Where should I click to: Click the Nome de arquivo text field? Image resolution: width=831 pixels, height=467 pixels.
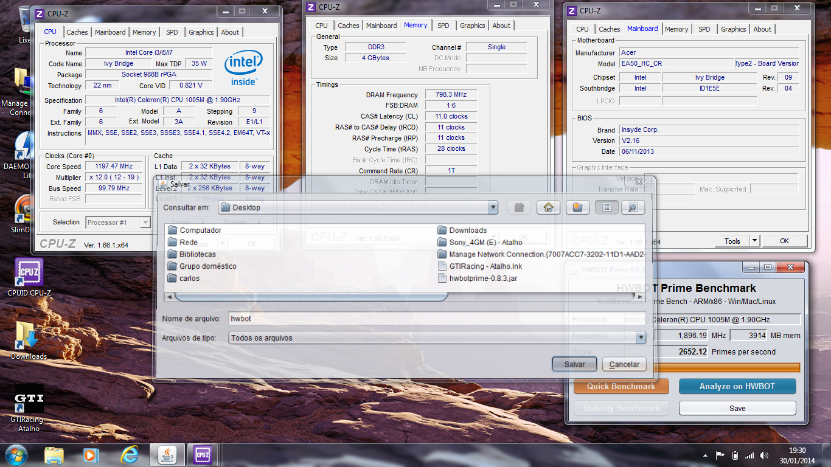[437, 318]
